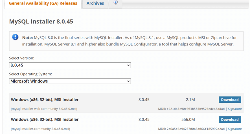
Task: Expand the Microsoft Windows operating system dropdown
Action: [70, 81]
